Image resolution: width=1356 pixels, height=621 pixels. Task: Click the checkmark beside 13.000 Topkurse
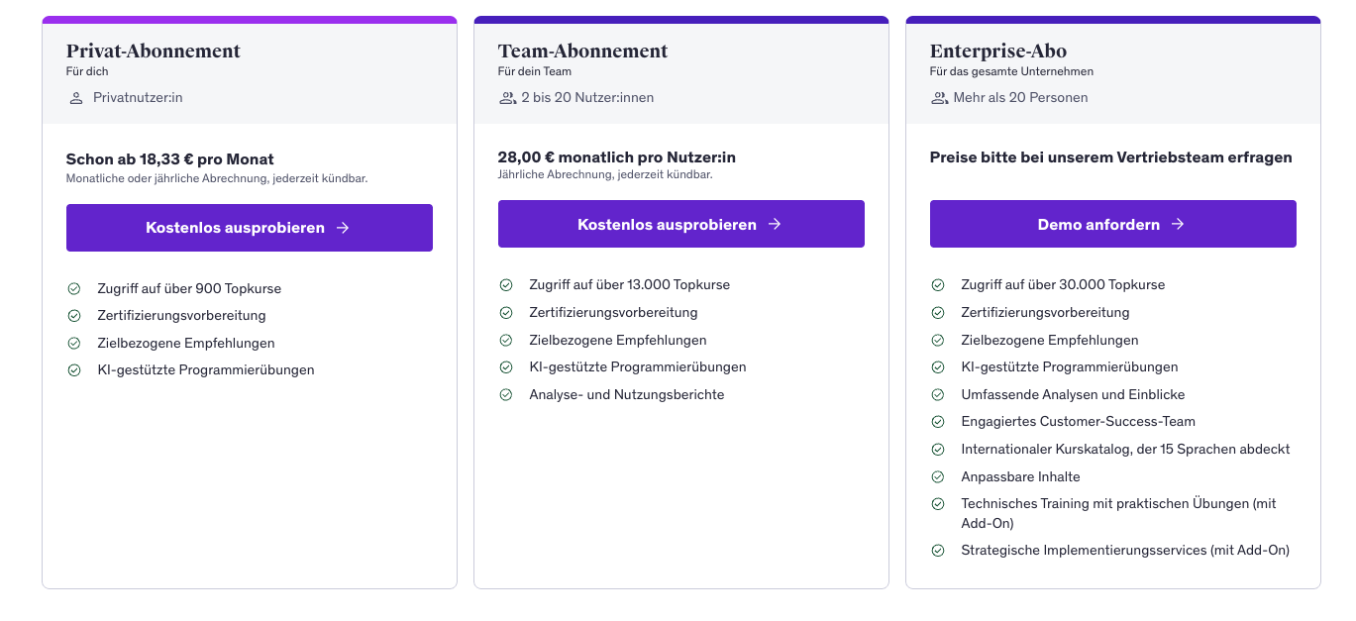506,285
